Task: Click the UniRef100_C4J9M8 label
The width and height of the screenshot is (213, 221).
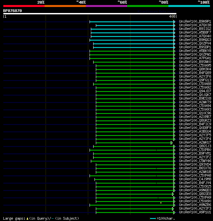Action: click(195, 179)
